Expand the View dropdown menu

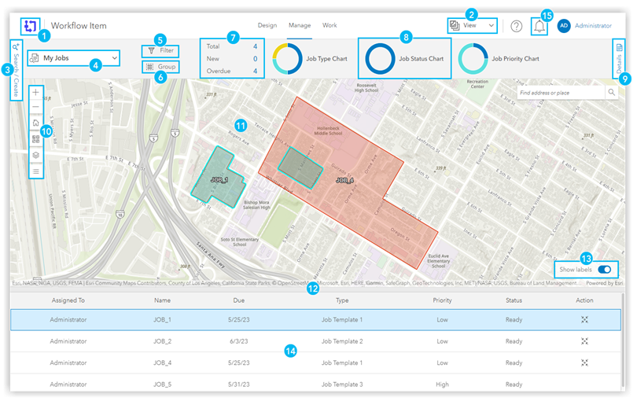pos(472,25)
